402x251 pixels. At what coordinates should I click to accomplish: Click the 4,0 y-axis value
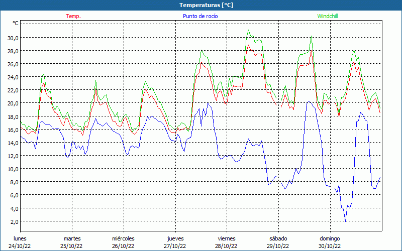[x=15, y=208]
